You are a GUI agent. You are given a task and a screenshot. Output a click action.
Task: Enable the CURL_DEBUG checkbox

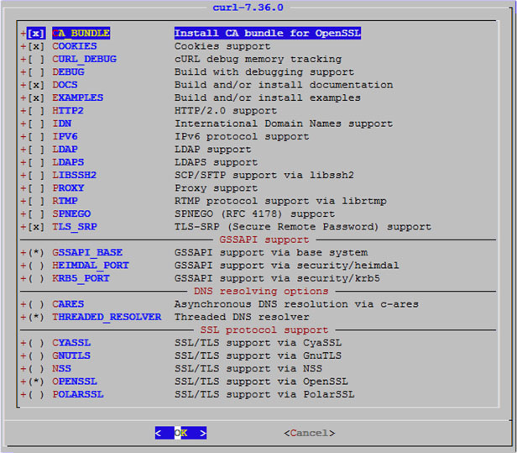point(36,59)
